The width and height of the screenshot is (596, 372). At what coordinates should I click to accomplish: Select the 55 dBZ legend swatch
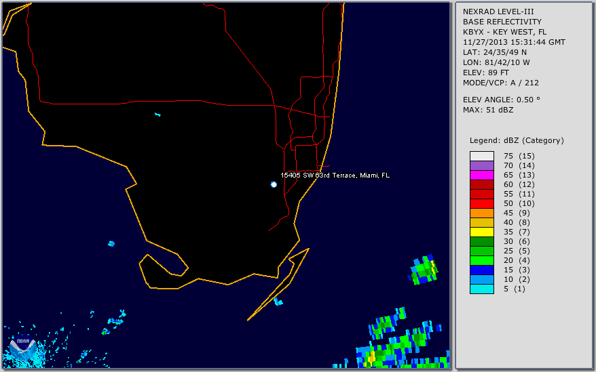coord(481,194)
